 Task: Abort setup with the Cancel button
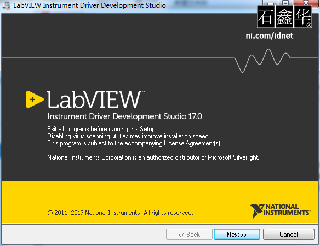(x=289, y=235)
